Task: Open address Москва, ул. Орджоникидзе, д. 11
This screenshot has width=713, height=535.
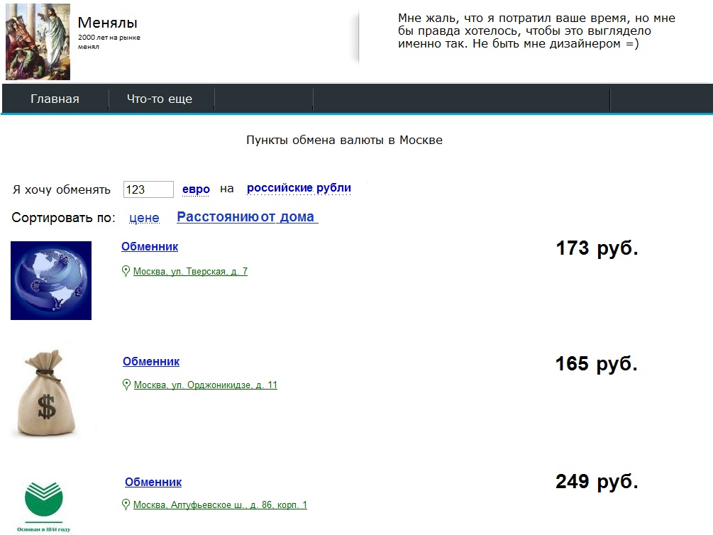Action: pyautogui.click(x=205, y=385)
